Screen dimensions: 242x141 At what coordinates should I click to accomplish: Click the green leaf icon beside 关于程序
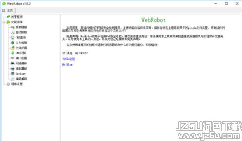click(8, 17)
